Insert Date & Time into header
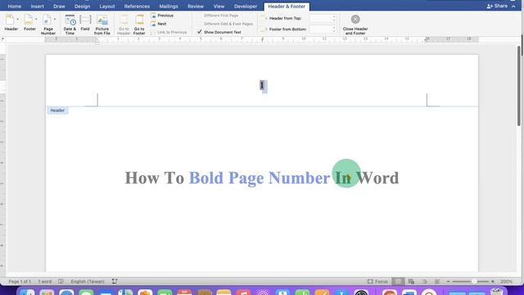This screenshot has height=295, width=524. click(70, 25)
